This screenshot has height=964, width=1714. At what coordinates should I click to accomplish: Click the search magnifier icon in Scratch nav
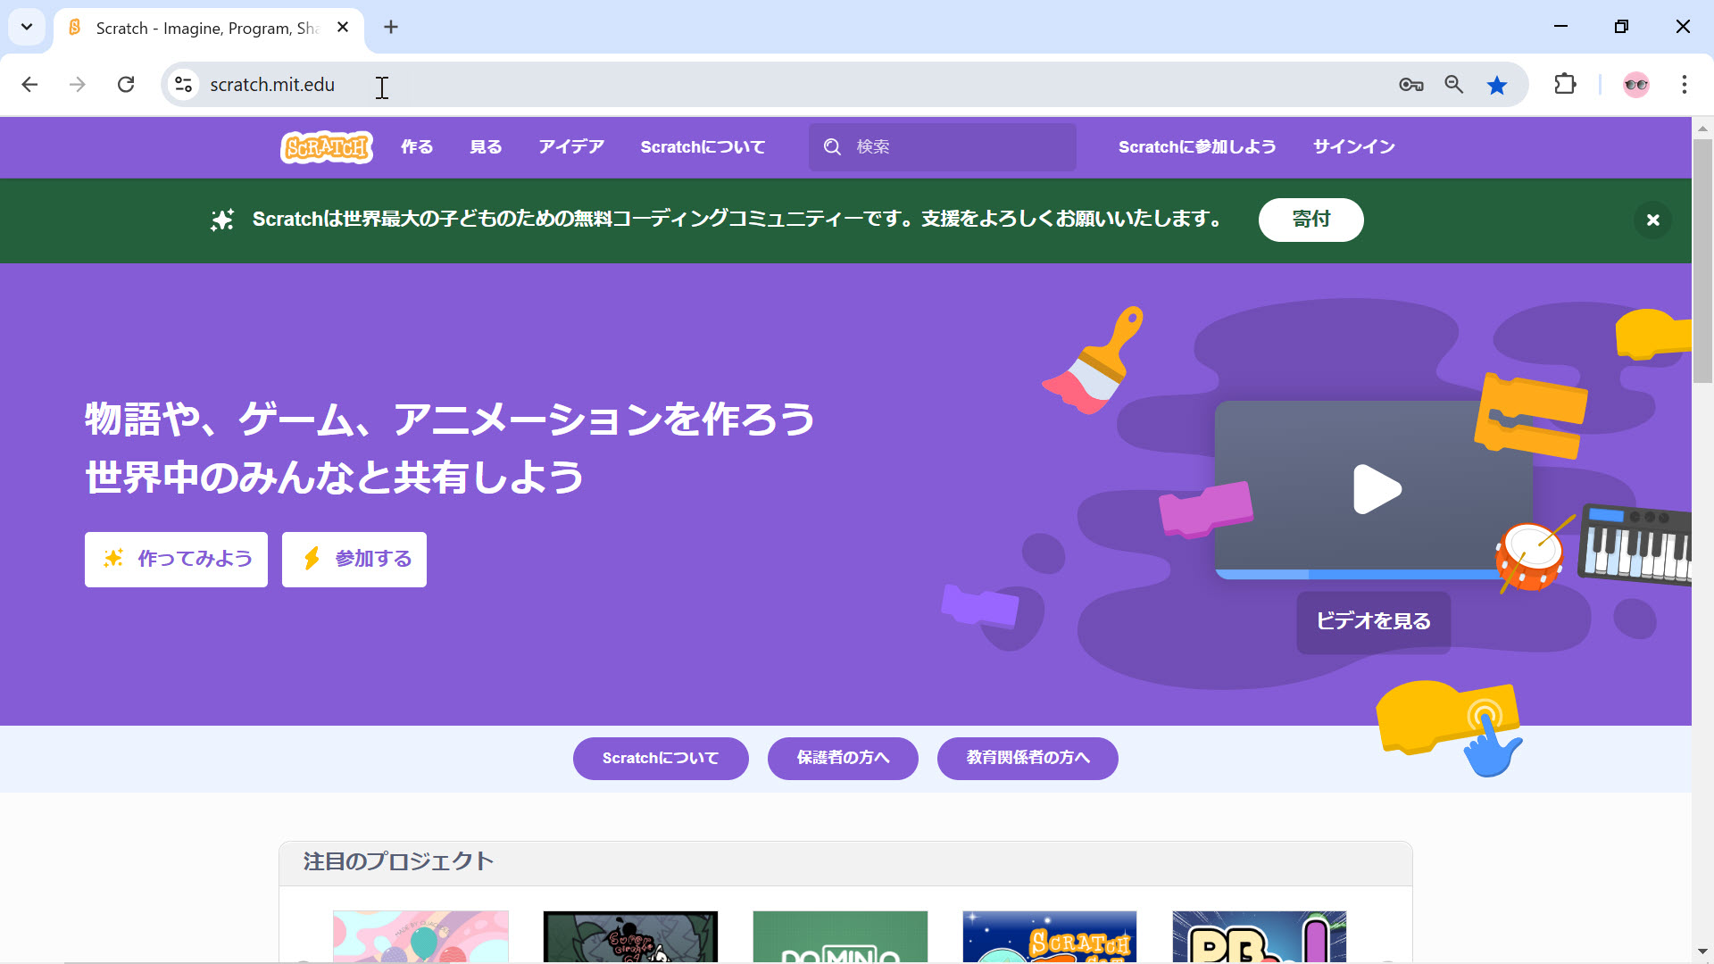[x=832, y=146]
